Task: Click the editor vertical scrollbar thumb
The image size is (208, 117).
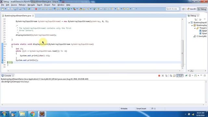Action: tap(182, 53)
